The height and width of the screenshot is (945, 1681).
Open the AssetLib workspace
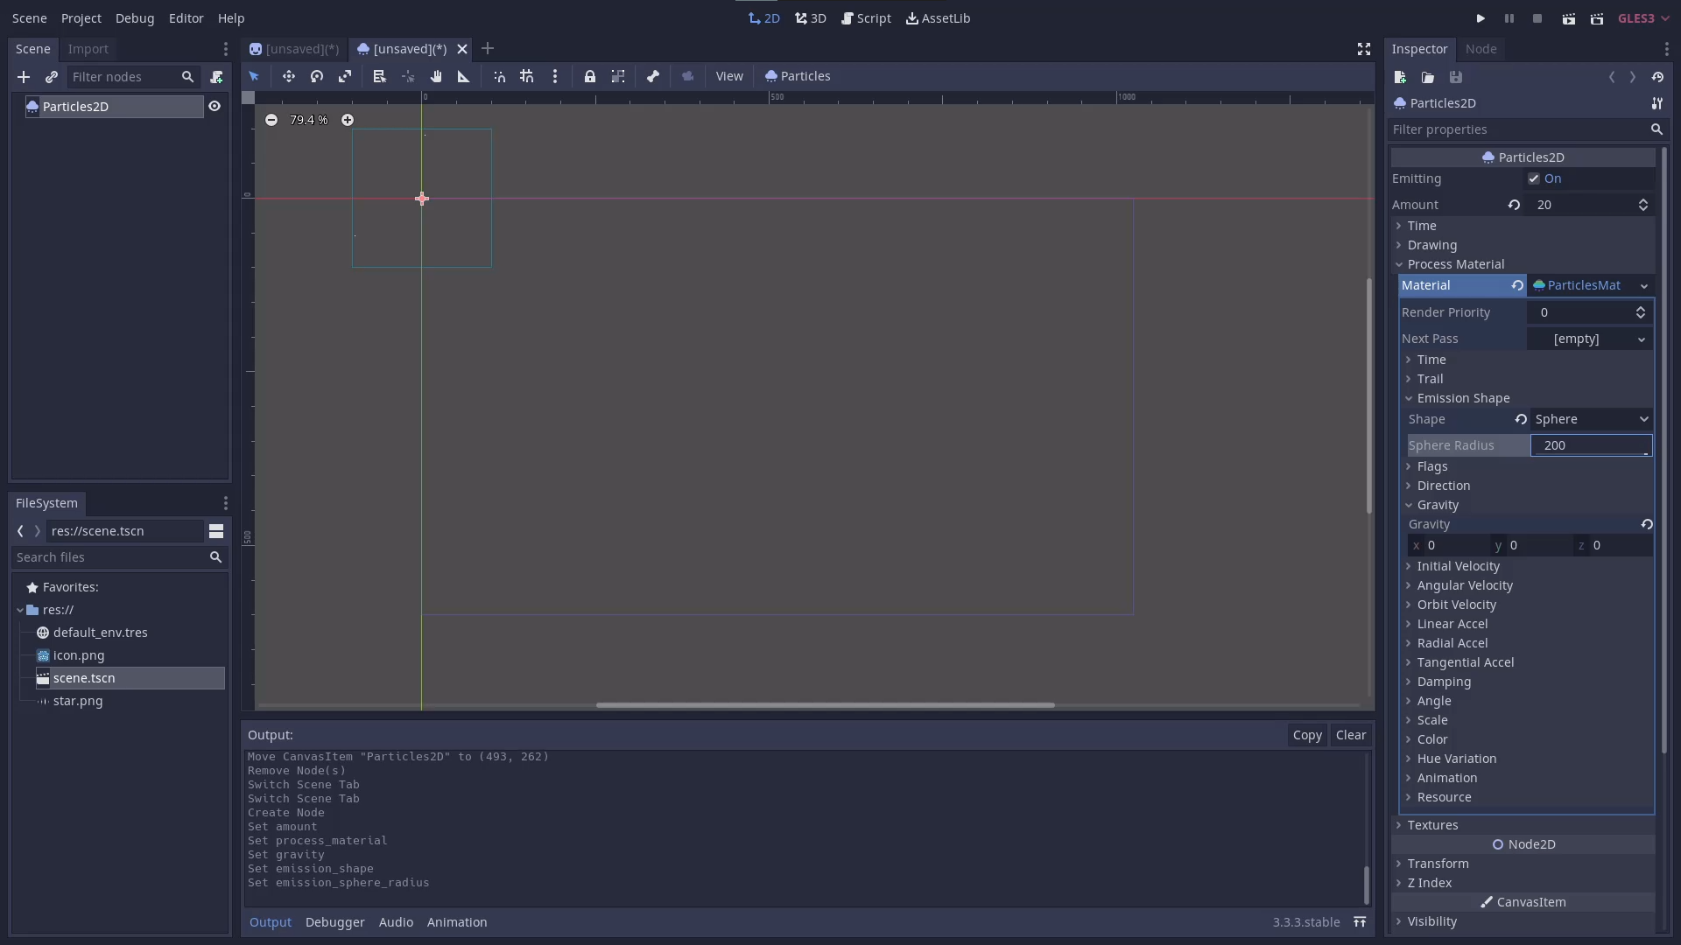click(938, 18)
